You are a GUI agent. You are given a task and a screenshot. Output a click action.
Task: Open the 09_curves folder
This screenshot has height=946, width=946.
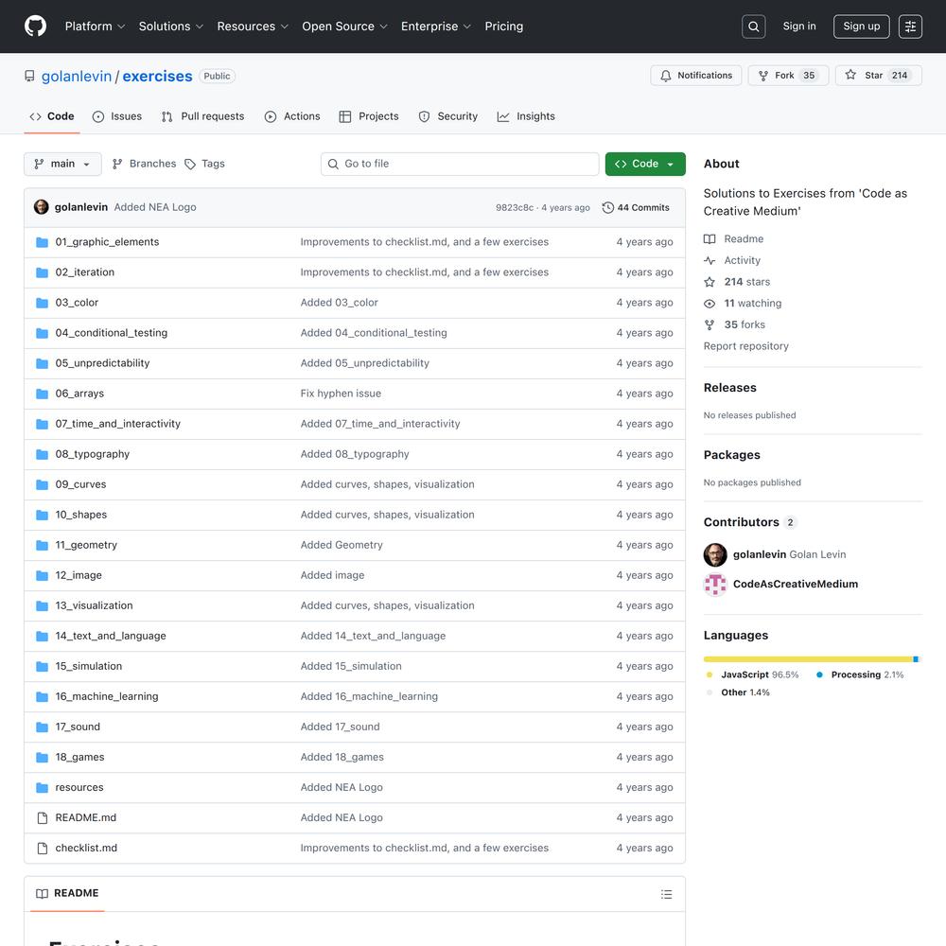pyautogui.click(x=80, y=484)
